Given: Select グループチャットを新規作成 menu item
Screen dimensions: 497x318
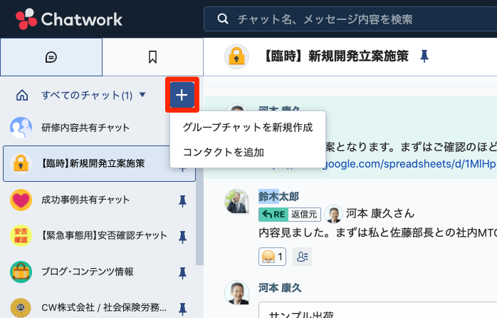Looking at the screenshot, I should (248, 128).
